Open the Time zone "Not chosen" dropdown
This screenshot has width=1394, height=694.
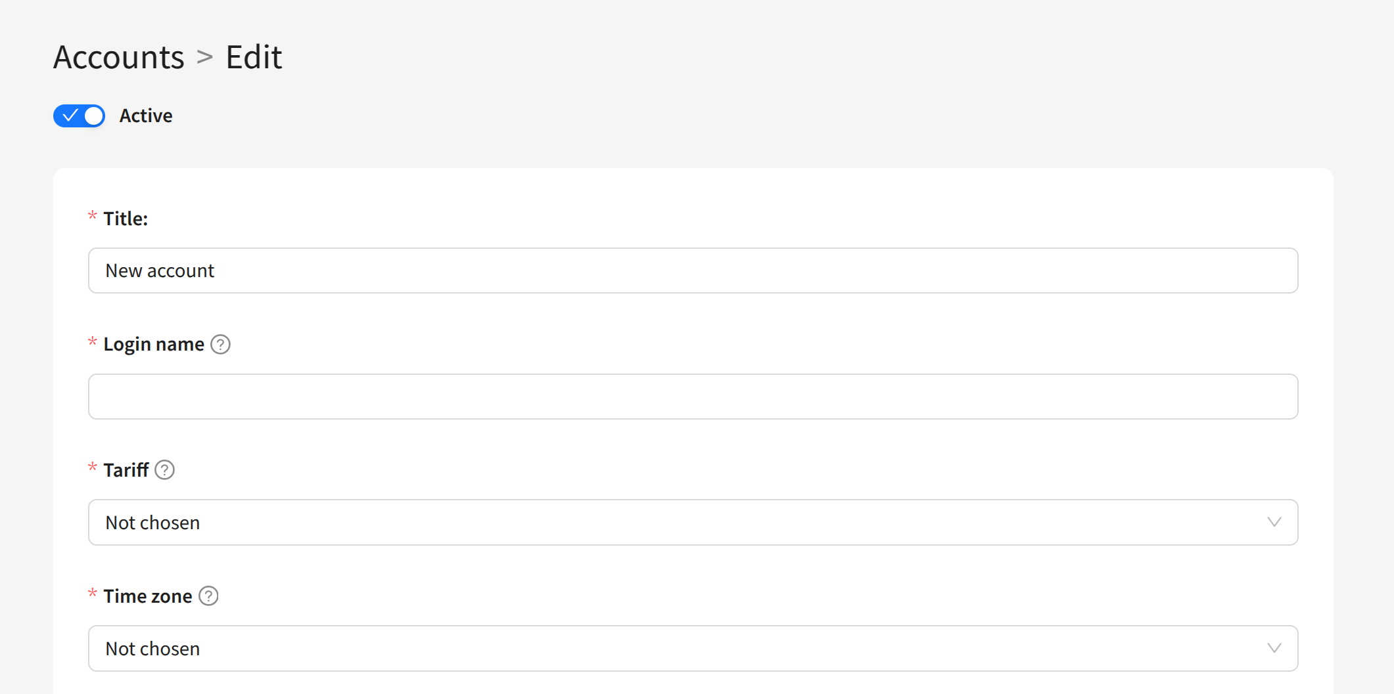point(693,649)
